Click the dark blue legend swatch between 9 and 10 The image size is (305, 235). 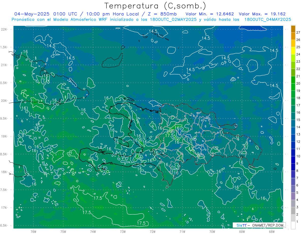(293, 160)
